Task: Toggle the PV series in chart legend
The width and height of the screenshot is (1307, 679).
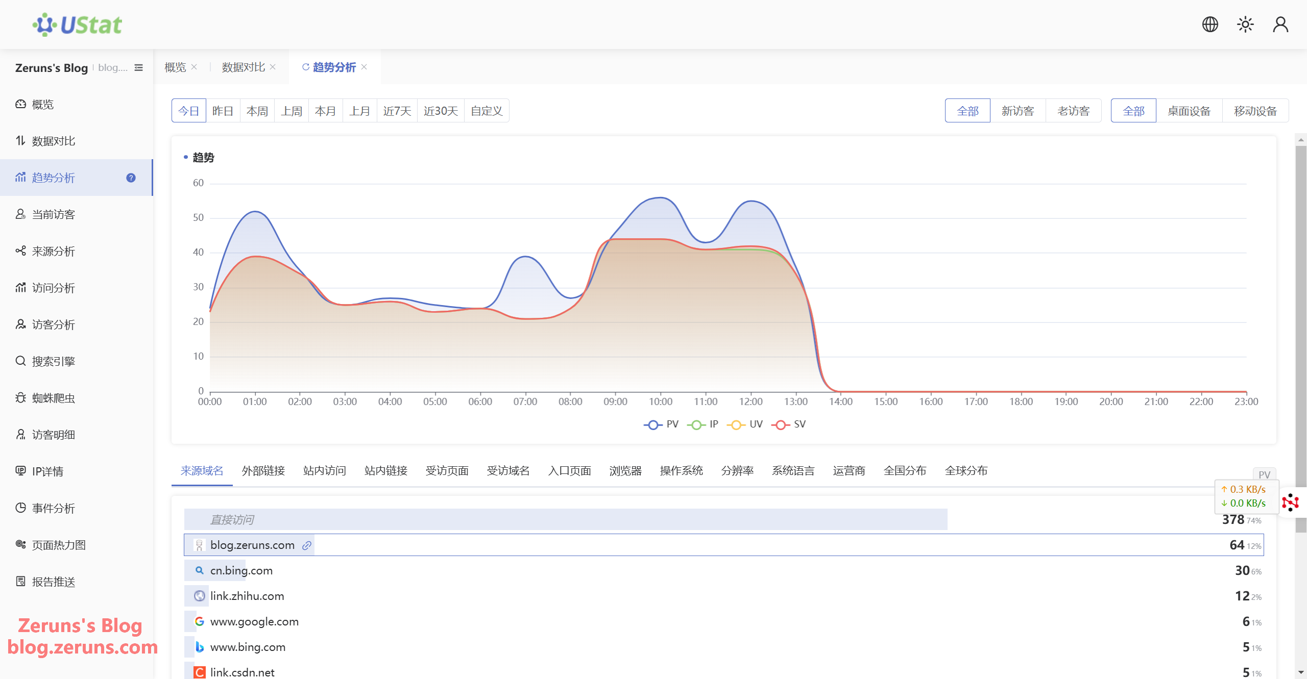Action: pos(661,424)
